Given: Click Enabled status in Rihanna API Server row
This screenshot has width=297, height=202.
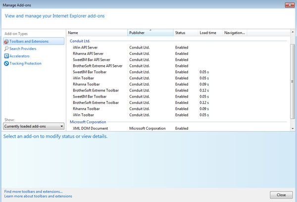Looking at the screenshot, I should click(x=182, y=53).
